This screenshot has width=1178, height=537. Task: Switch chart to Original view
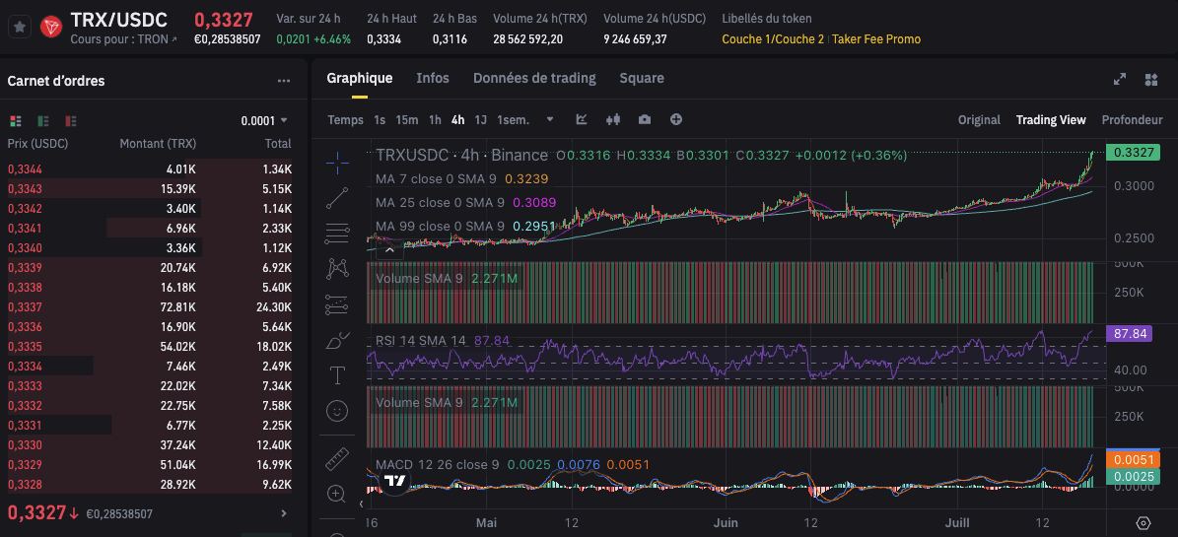(x=979, y=120)
